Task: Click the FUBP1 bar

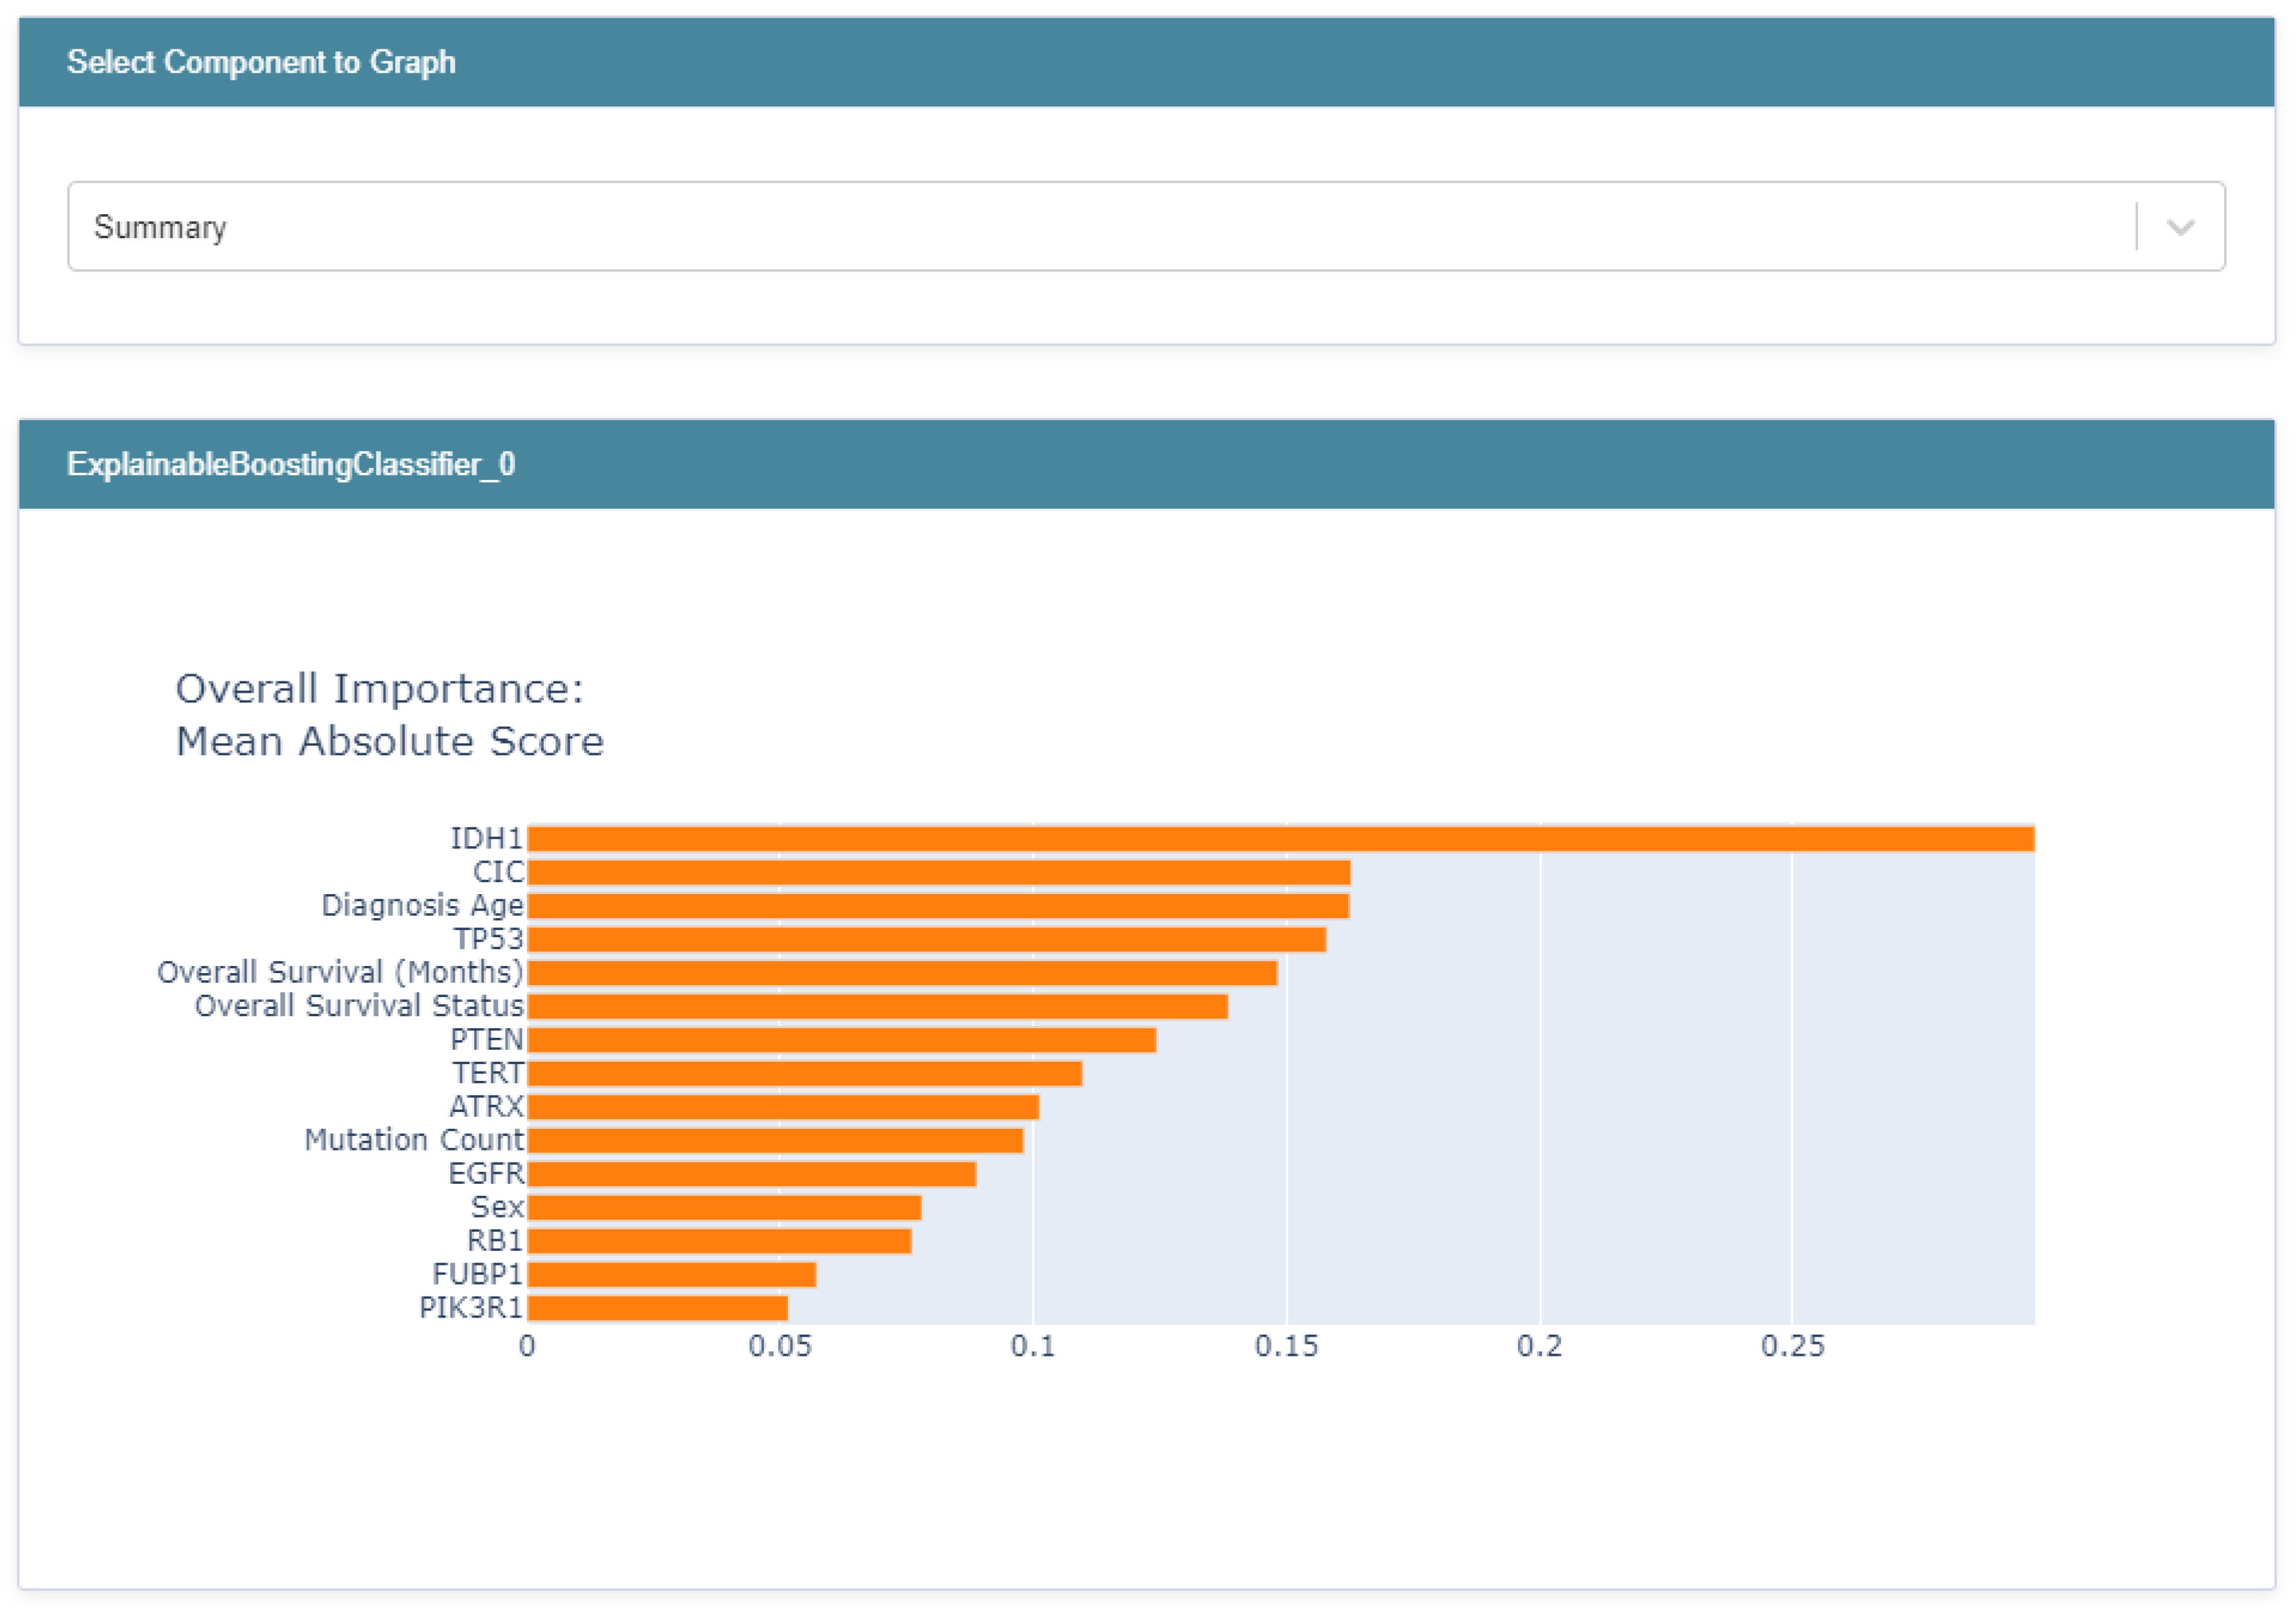Action: 671,1275
